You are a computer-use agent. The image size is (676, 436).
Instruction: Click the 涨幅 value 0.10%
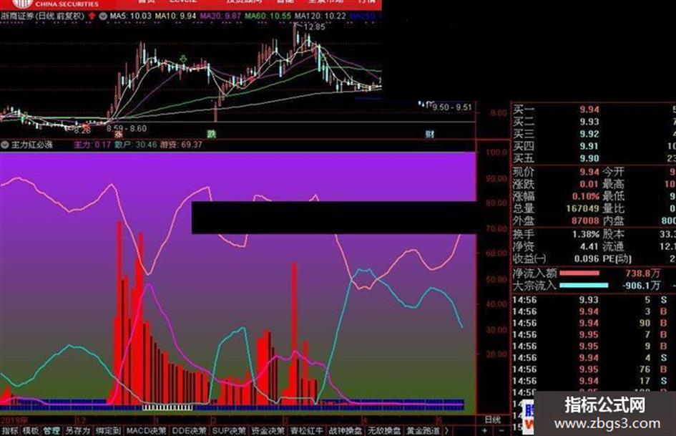(586, 196)
